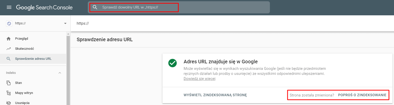Open Mapy witryn in the sidebar
The width and height of the screenshot is (394, 105).
pyautogui.click(x=33, y=93)
